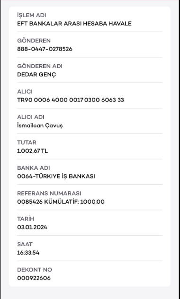Click the ALICI ADI field label

click(x=31, y=117)
